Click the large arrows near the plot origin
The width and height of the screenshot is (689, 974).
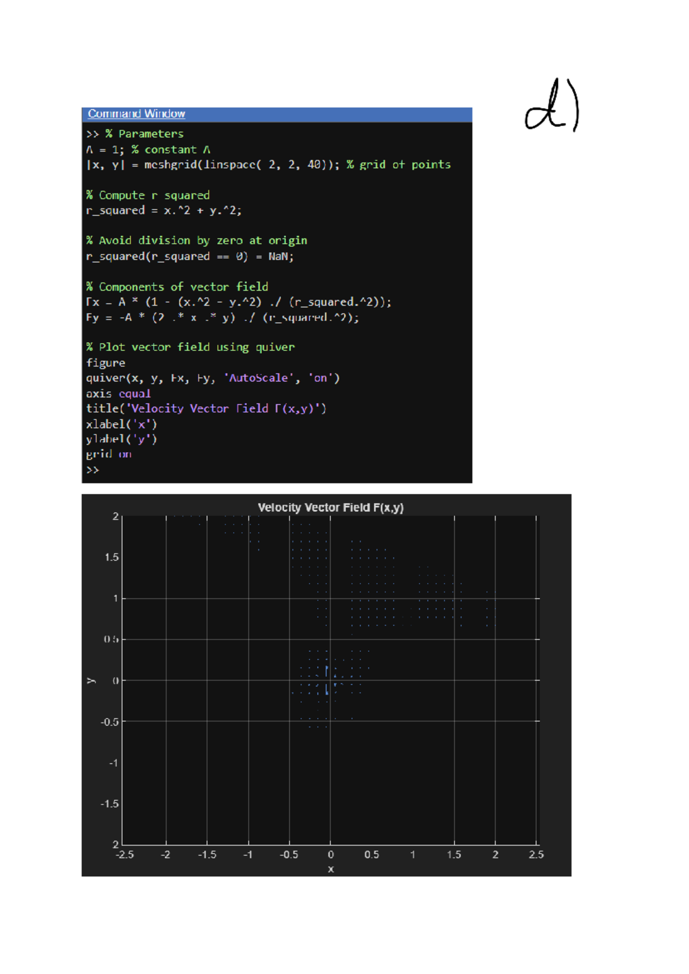[327, 681]
